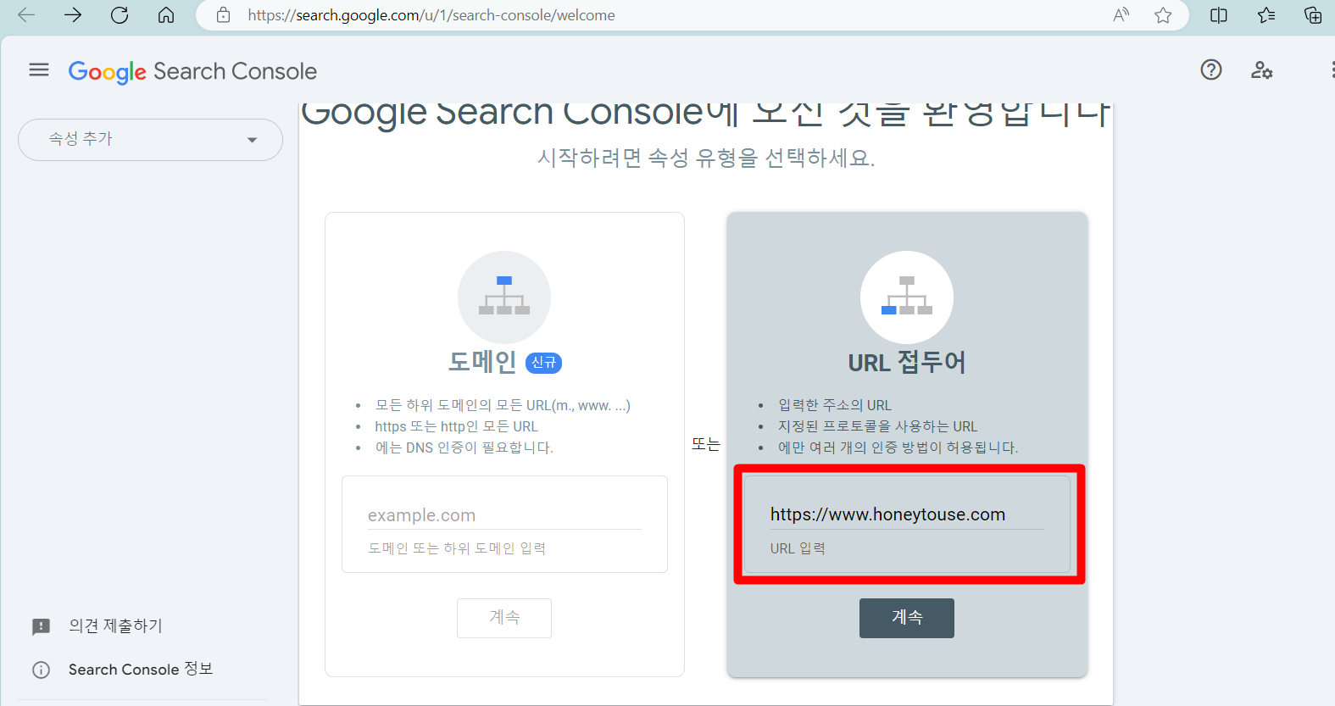Click the 시작하려면 속성 유형을 선택하세요. subtitle
1335x706 pixels.
coord(706,158)
